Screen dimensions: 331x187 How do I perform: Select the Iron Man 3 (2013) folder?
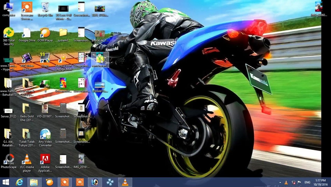click(27, 87)
